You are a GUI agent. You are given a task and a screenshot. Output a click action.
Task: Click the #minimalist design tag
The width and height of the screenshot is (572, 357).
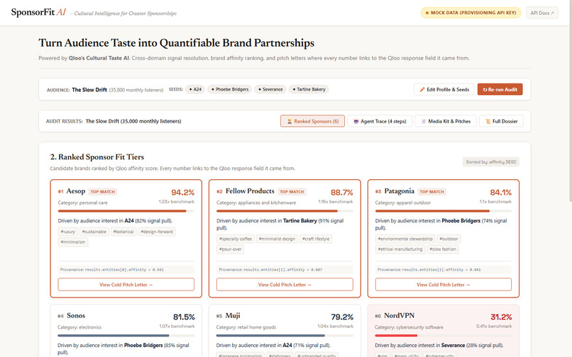pos(277,239)
